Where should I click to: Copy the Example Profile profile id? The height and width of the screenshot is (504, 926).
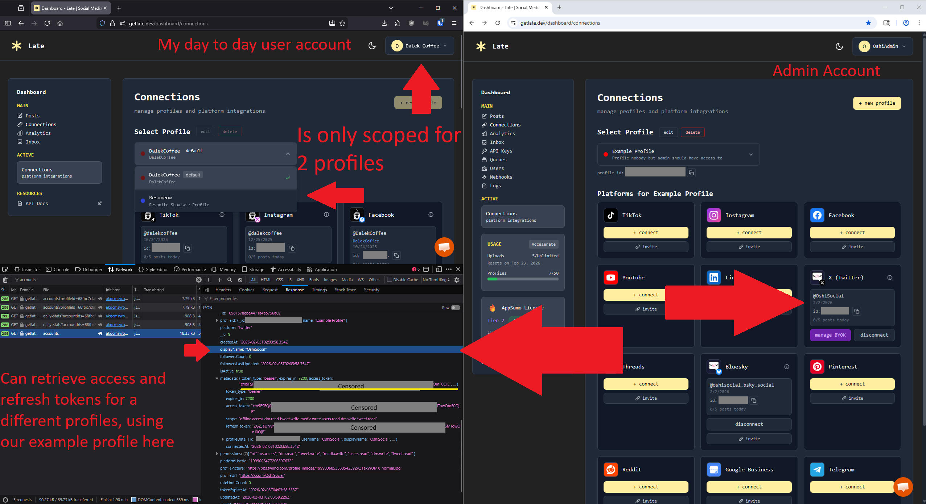(x=691, y=173)
